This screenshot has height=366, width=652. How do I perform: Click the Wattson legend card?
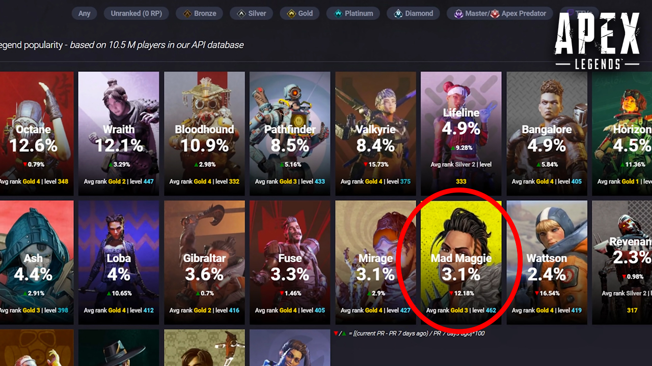547,262
